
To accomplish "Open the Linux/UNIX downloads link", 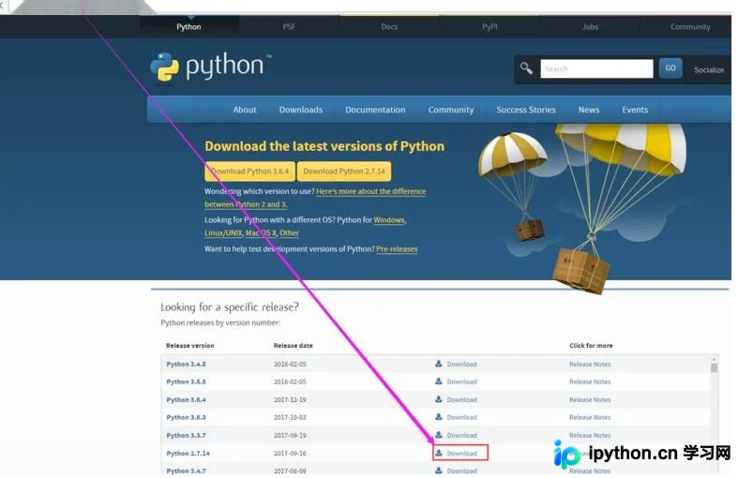I will [223, 232].
